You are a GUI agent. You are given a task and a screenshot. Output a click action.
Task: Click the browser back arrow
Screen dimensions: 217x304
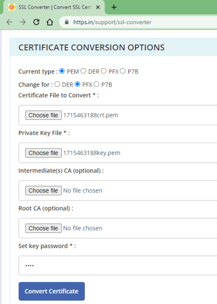click(9, 22)
